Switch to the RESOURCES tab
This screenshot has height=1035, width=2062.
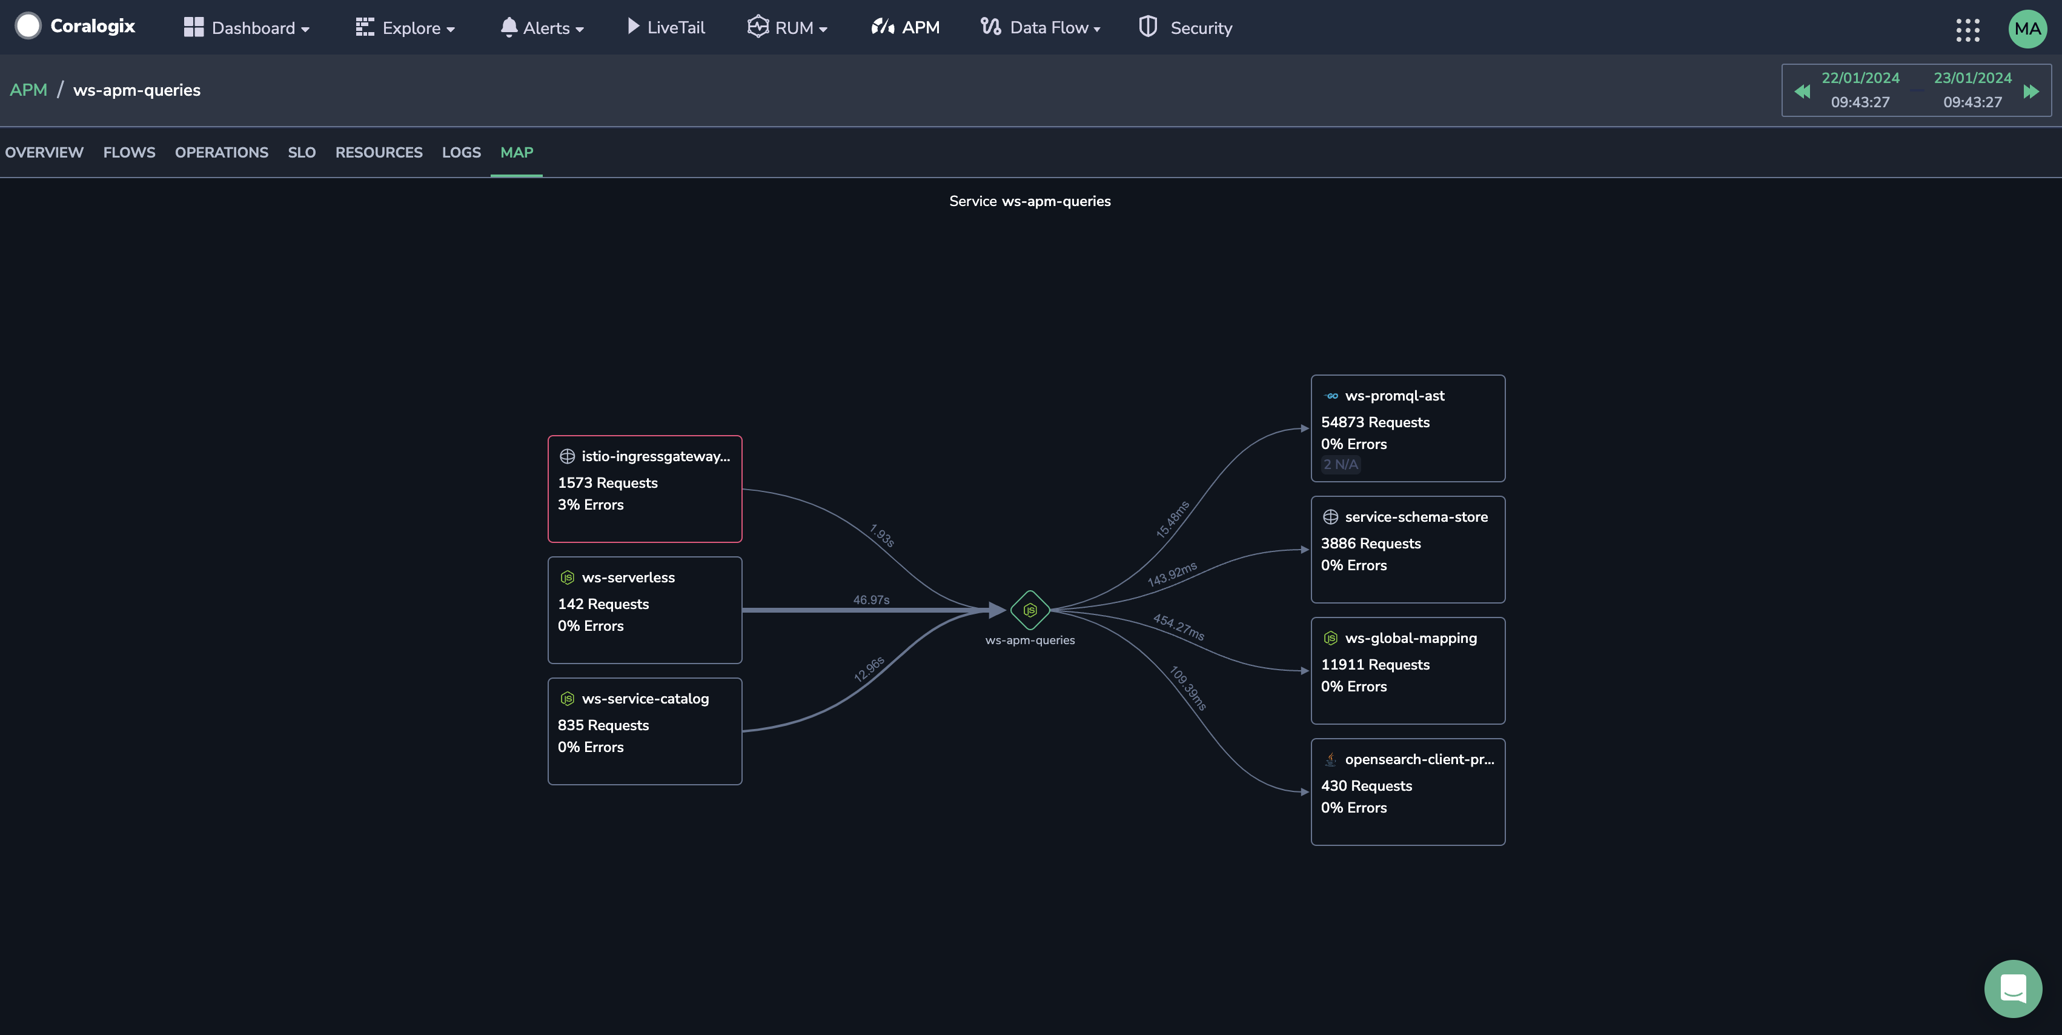[x=379, y=152]
